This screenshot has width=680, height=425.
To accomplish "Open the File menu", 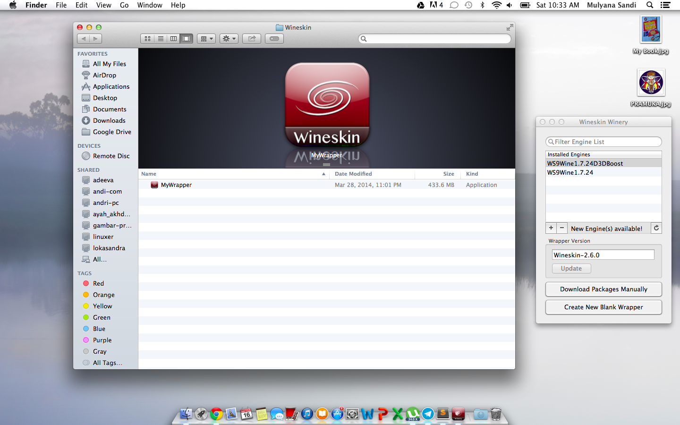I will [61, 5].
